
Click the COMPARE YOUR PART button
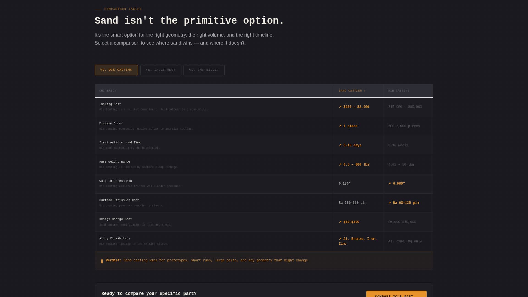(396, 295)
